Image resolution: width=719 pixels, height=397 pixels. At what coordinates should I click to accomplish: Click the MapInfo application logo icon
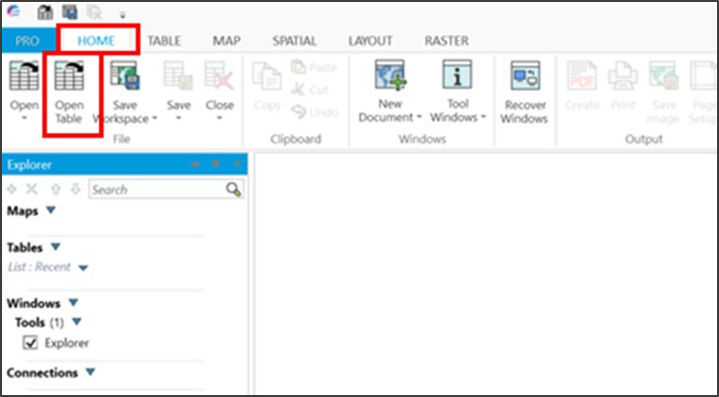tap(14, 12)
